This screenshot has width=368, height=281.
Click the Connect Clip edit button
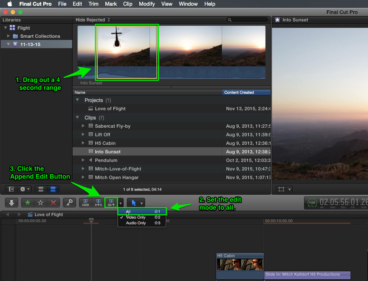coord(85,203)
